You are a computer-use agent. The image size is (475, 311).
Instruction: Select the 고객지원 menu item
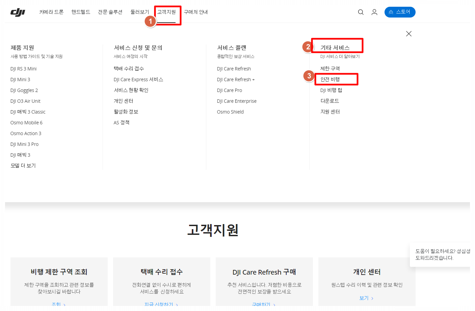(x=166, y=12)
